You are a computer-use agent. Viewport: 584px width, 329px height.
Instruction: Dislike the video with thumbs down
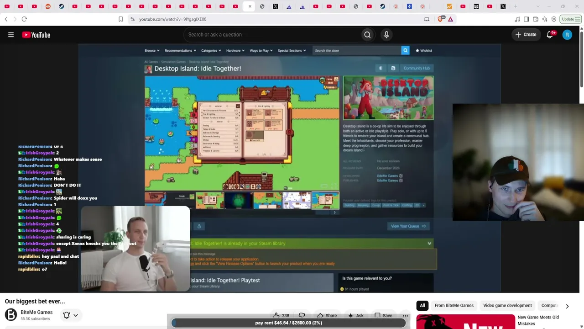coord(302,315)
